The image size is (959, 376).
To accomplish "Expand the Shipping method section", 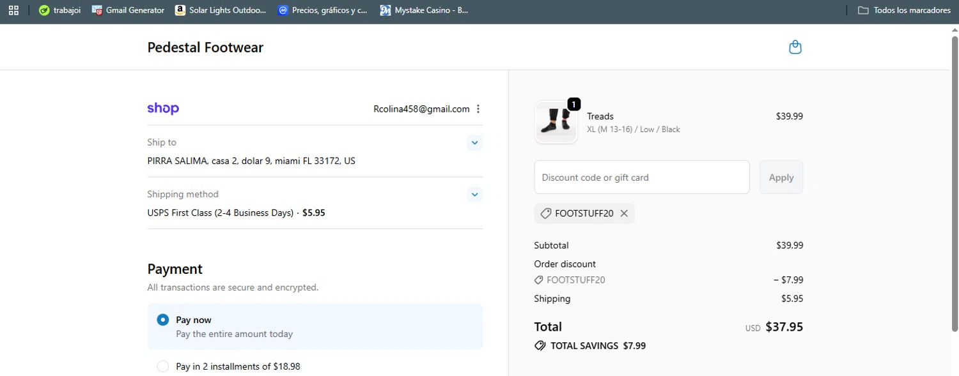I will [474, 194].
